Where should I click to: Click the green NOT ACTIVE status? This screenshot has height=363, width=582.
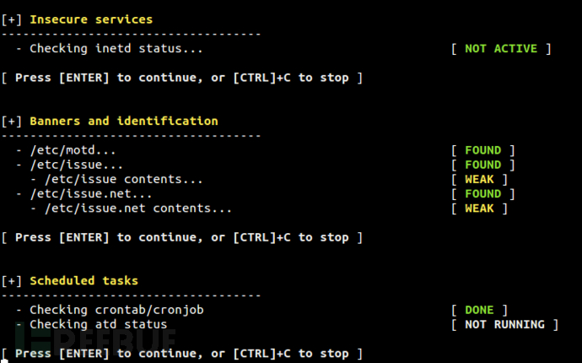tap(500, 49)
